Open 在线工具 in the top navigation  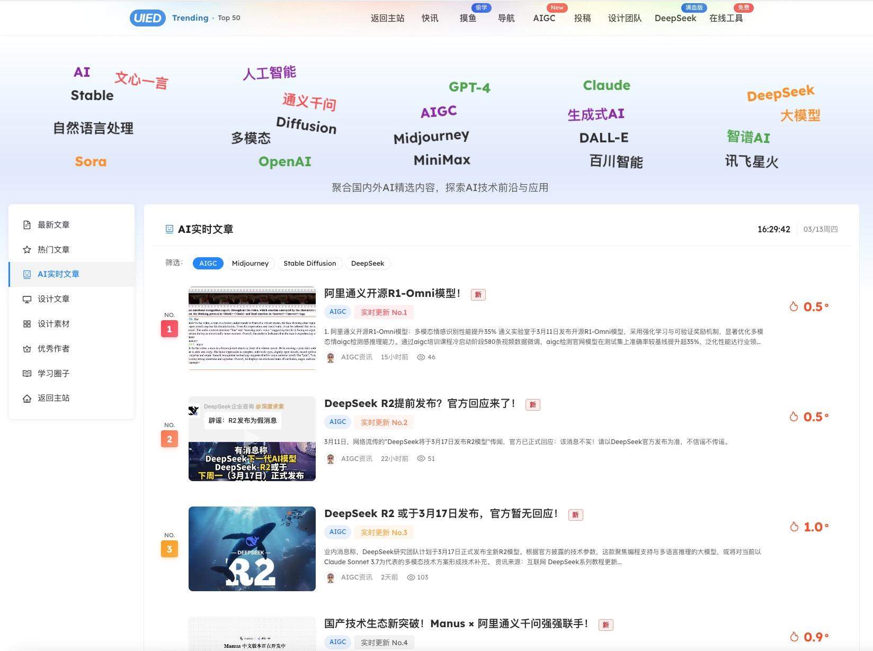click(x=726, y=18)
